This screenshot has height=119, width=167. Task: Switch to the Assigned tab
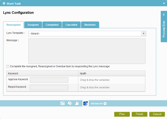pyautogui.click(x=33, y=25)
